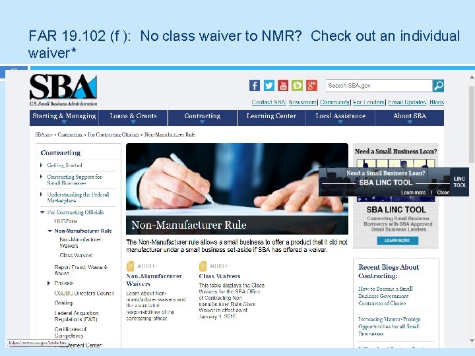475x356 pixels.
Task: Open Local Assistance menu
Action: pyautogui.click(x=340, y=118)
